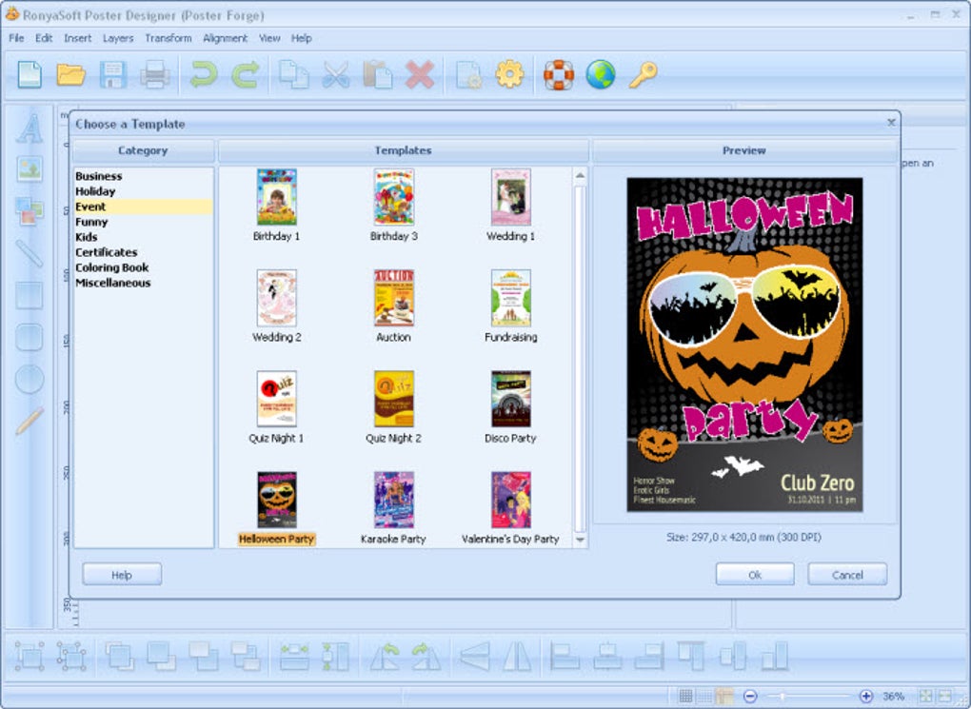This screenshot has width=971, height=709.
Task: Click the Help button in dialog
Action: 122,575
